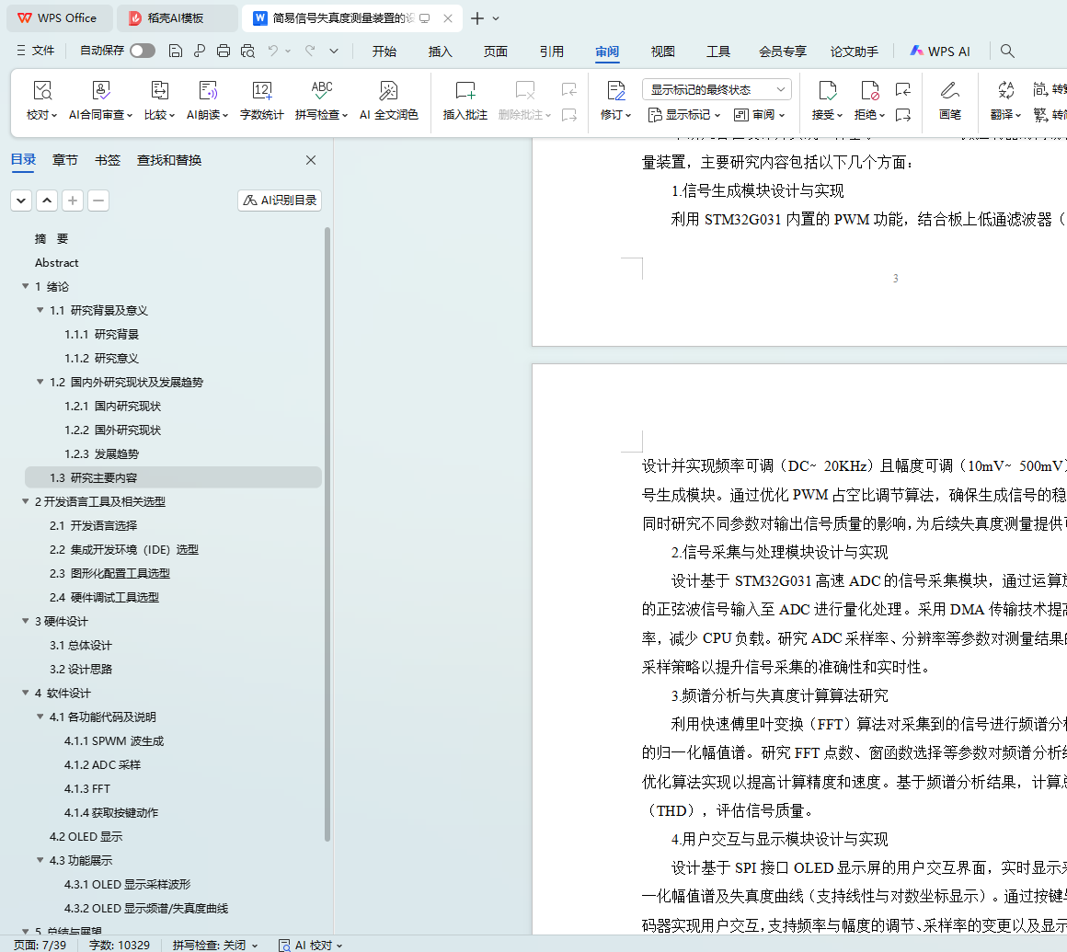1067x952 pixels.
Task: Click the 校对 proofreading icon
Action: click(41, 91)
